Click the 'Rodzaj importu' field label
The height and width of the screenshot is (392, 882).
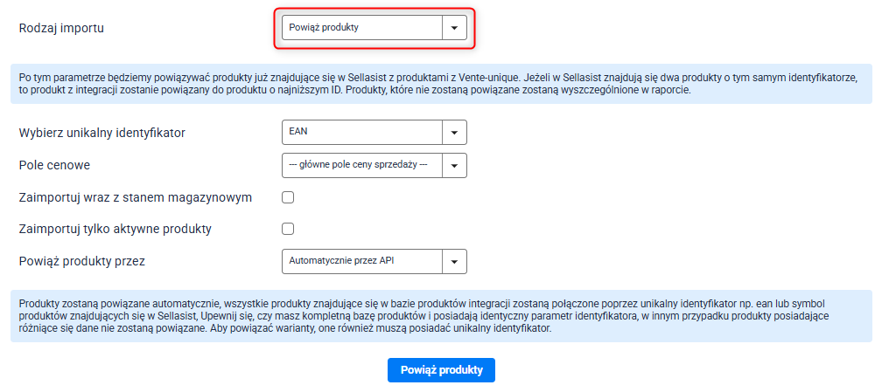[61, 28]
